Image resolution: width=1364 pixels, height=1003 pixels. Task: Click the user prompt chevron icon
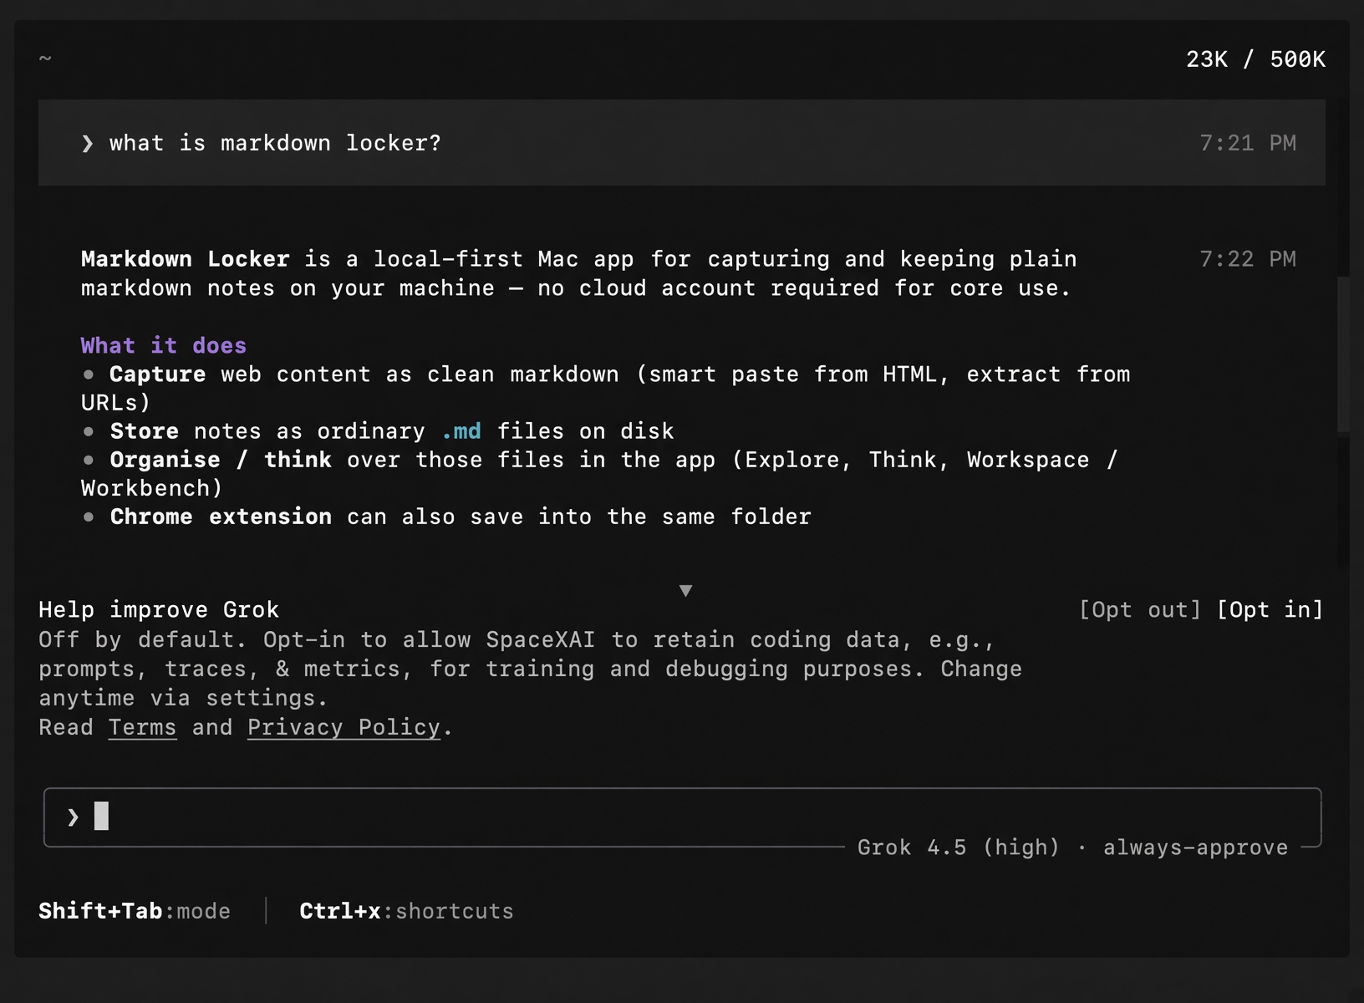[87, 144]
